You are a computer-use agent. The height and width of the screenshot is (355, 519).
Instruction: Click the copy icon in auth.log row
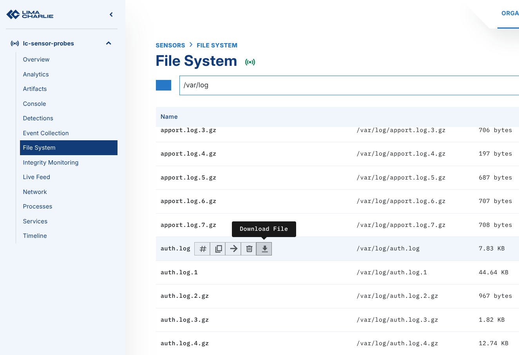218,249
